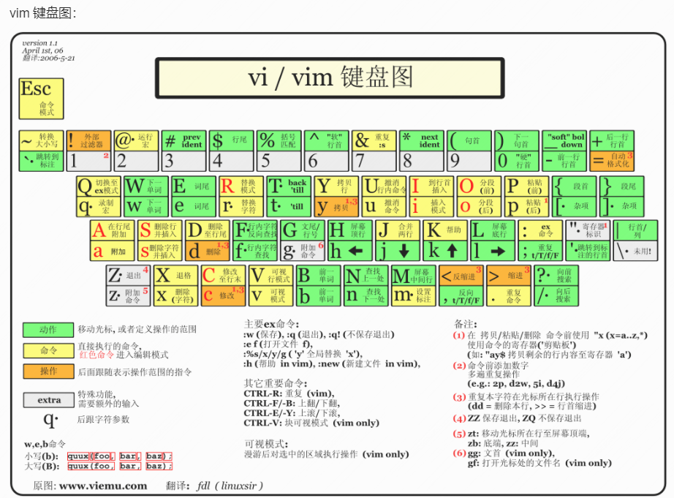Select the # prev ident key cell

[184, 140]
